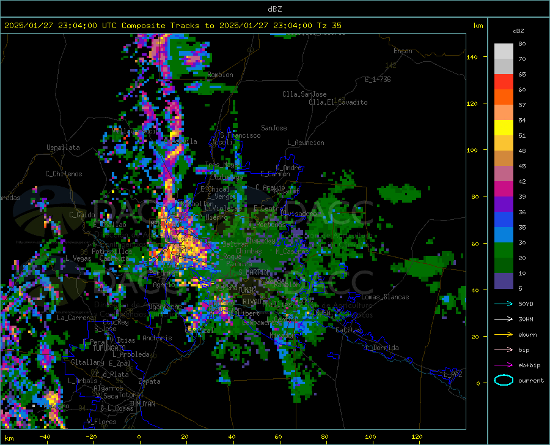The width and height of the screenshot is (550, 445).
Task: Click the '140' tick on vertical km axis
Action: 472,57
